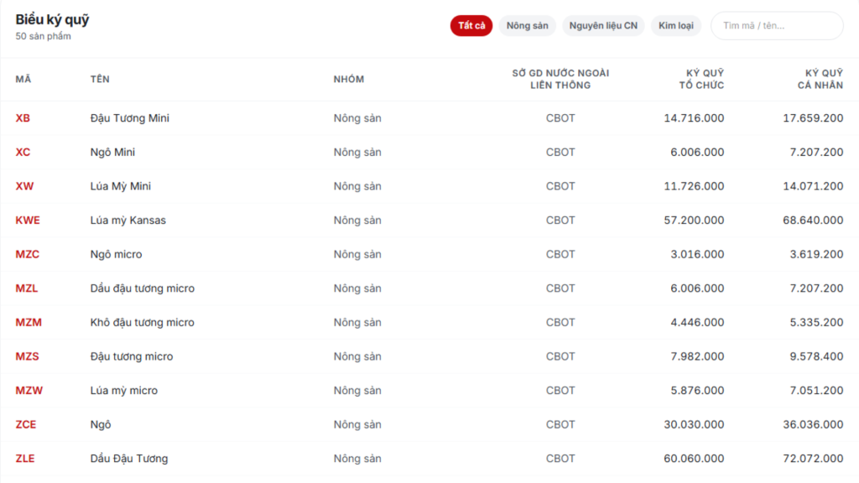
Task: Click the 'Lúa mỳ micro' name
Action: coord(124,391)
